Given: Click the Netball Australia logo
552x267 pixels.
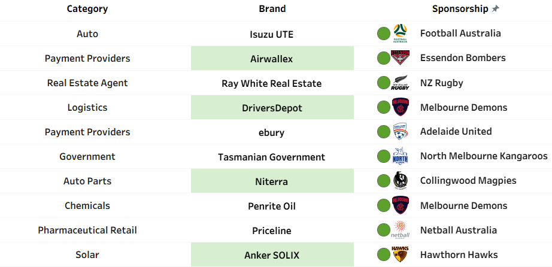Looking at the screenshot, I should (401, 230).
